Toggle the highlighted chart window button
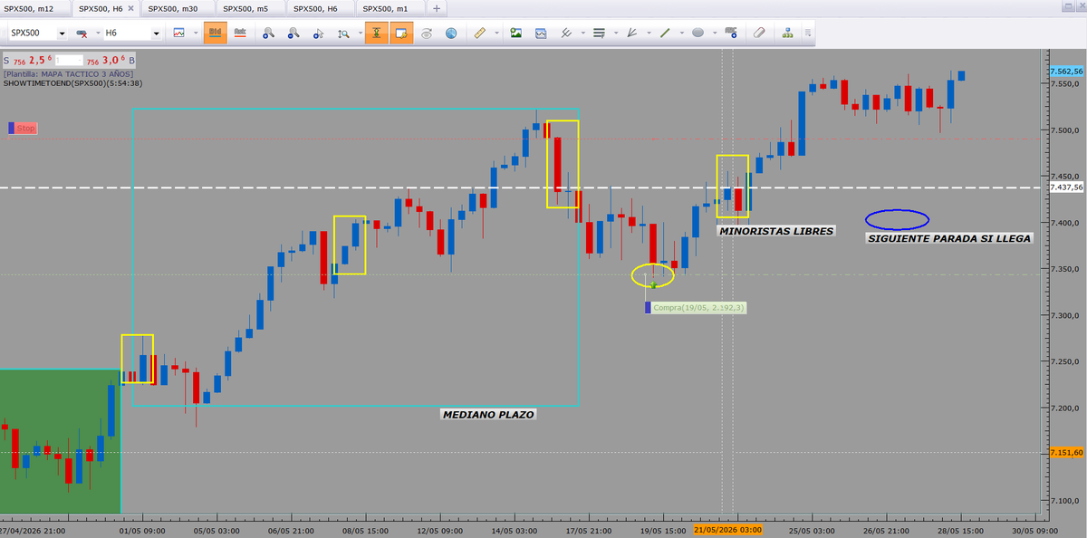The width and height of the screenshot is (1087, 538). click(x=403, y=34)
